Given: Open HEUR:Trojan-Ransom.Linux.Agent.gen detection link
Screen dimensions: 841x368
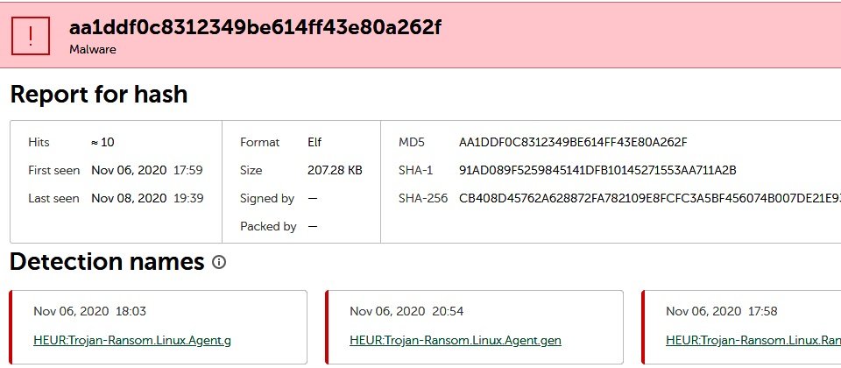Looking at the screenshot, I should pos(456,340).
